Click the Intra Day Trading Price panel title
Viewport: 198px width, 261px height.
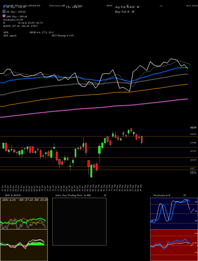point(81,195)
